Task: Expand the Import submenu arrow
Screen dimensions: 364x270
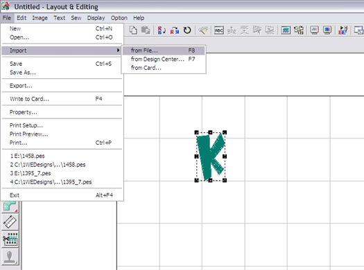Action: pos(118,51)
